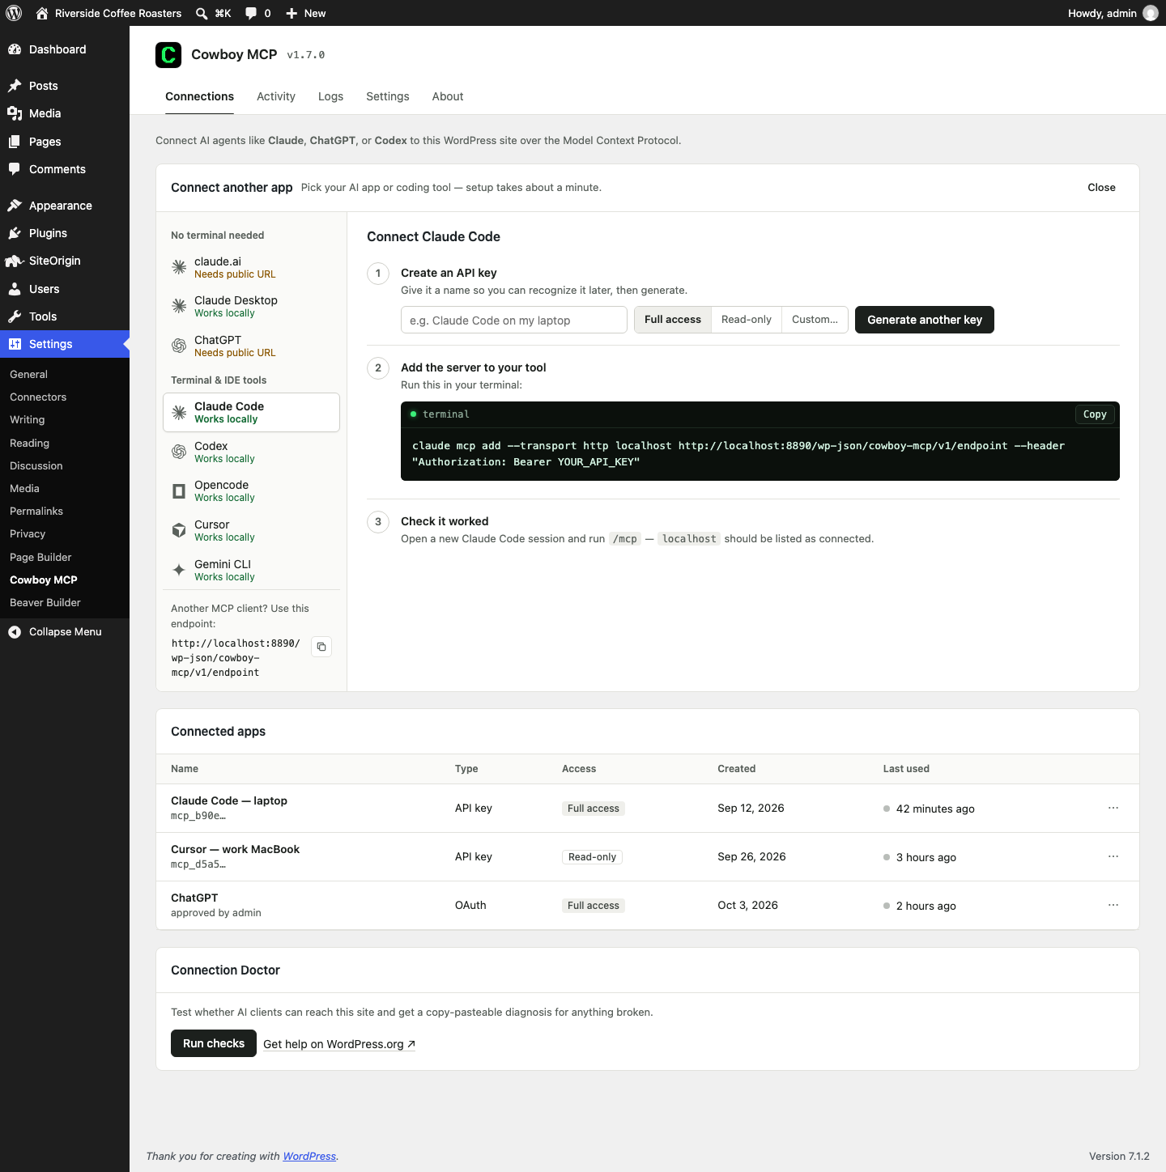This screenshot has width=1166, height=1172.
Task: Choose Custom permission for the key
Action: (x=815, y=320)
